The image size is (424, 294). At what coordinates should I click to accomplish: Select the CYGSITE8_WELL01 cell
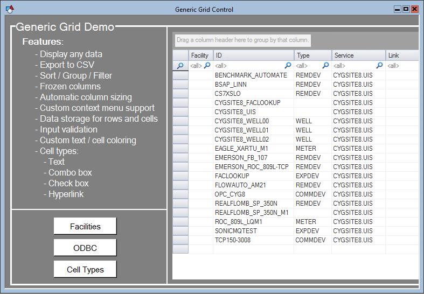pyautogui.click(x=253, y=130)
